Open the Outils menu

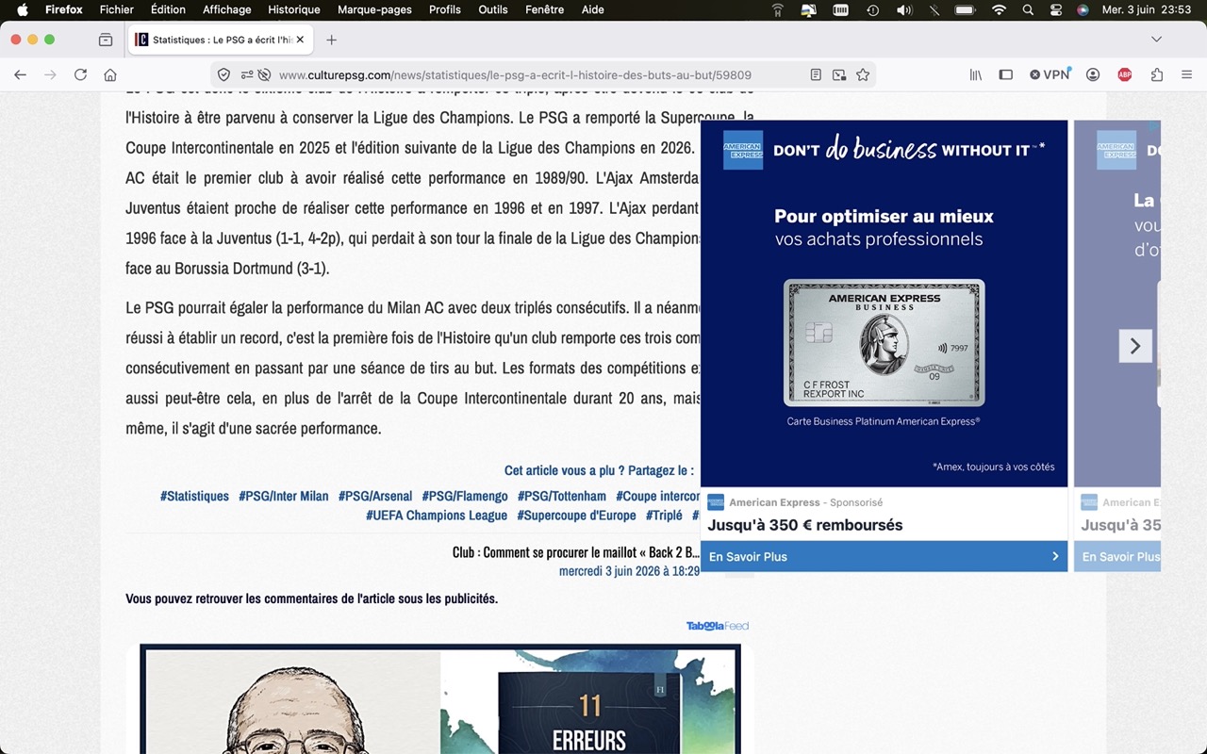(493, 10)
